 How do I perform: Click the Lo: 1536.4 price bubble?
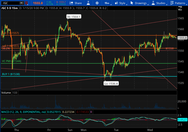[x=111, y=84]
